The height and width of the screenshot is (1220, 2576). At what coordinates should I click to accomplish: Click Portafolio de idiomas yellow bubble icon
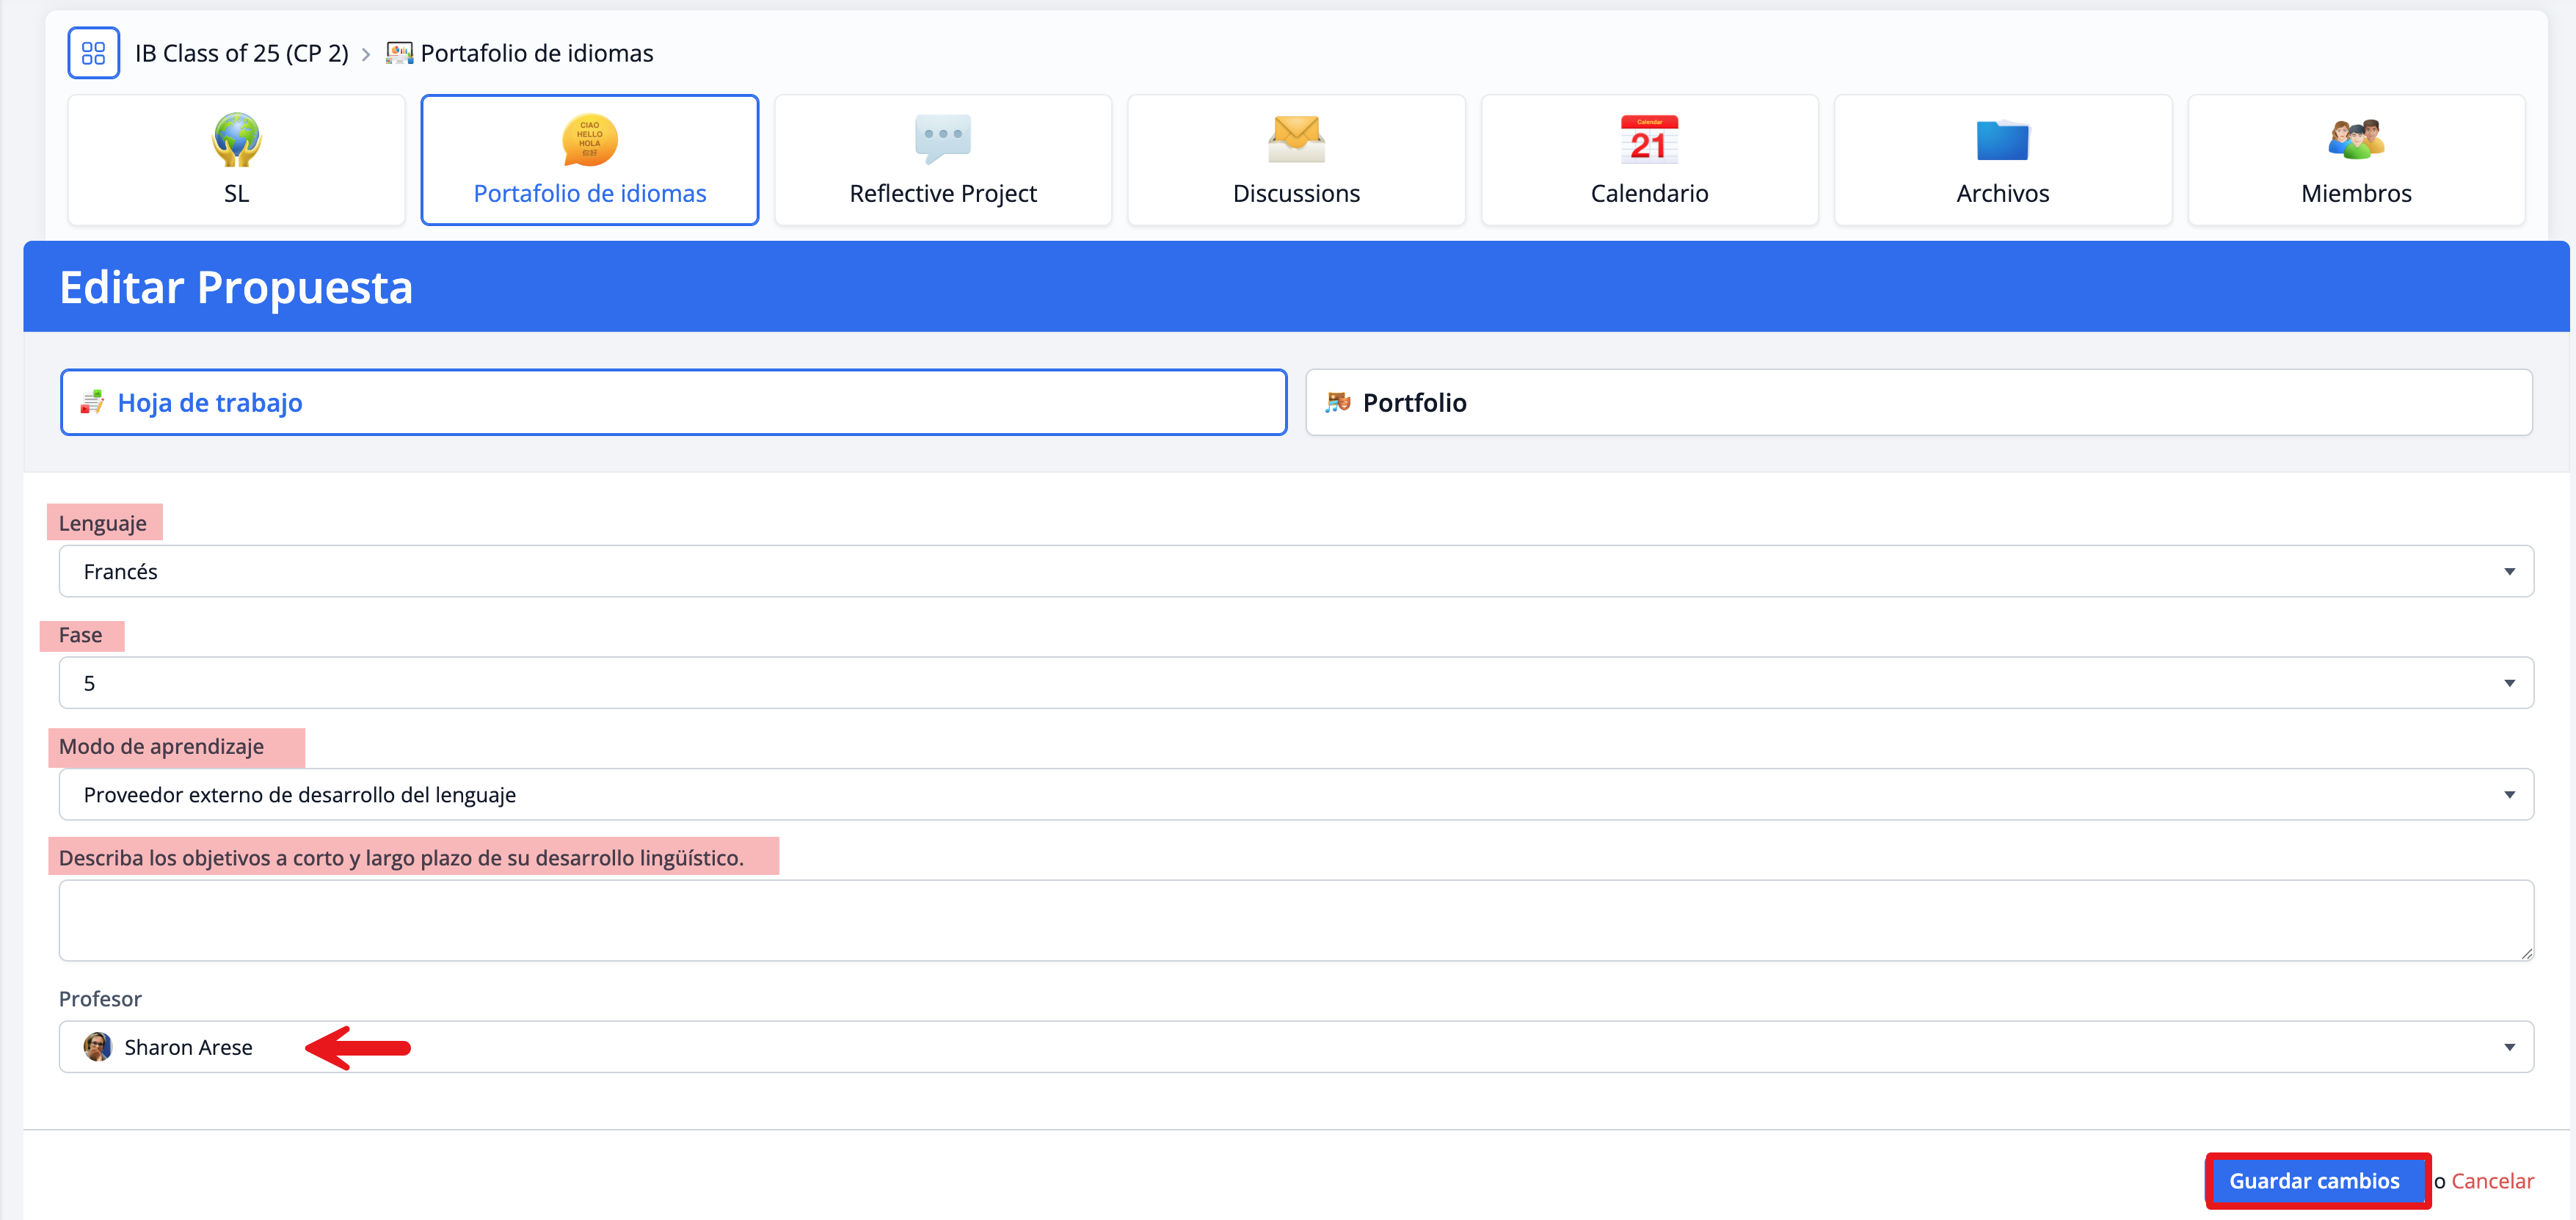pyautogui.click(x=589, y=140)
